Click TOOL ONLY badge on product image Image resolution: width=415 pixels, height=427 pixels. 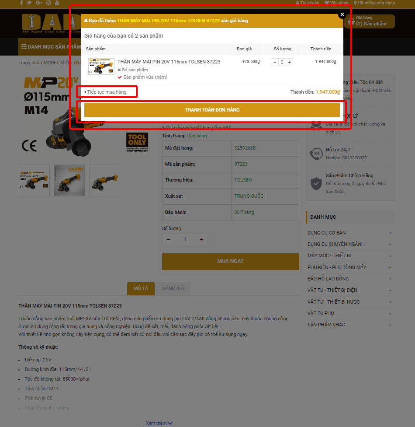[x=137, y=142]
